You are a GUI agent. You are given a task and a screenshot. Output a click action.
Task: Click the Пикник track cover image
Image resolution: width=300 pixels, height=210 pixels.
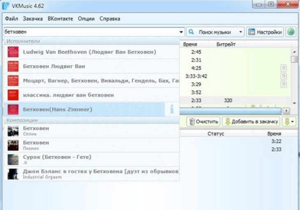coord(13,145)
